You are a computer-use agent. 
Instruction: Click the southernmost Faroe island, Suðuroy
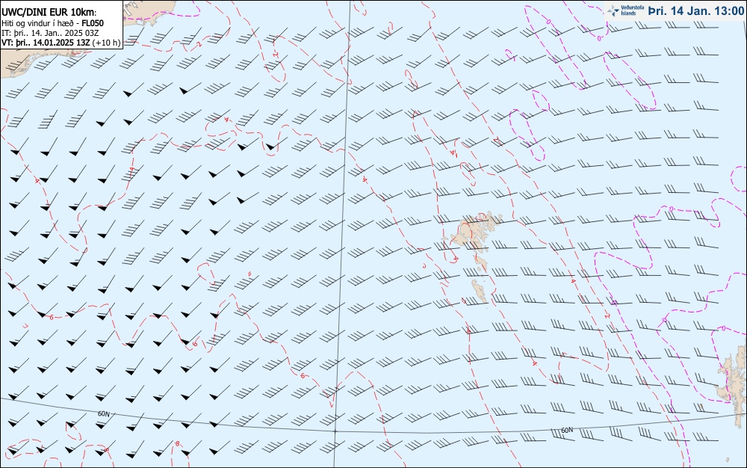(480, 291)
